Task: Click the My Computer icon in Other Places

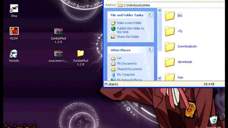Action: pos(113,75)
